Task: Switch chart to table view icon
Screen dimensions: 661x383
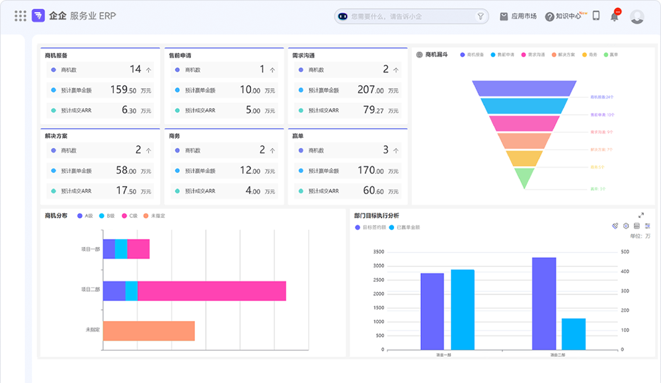Action: [x=637, y=226]
